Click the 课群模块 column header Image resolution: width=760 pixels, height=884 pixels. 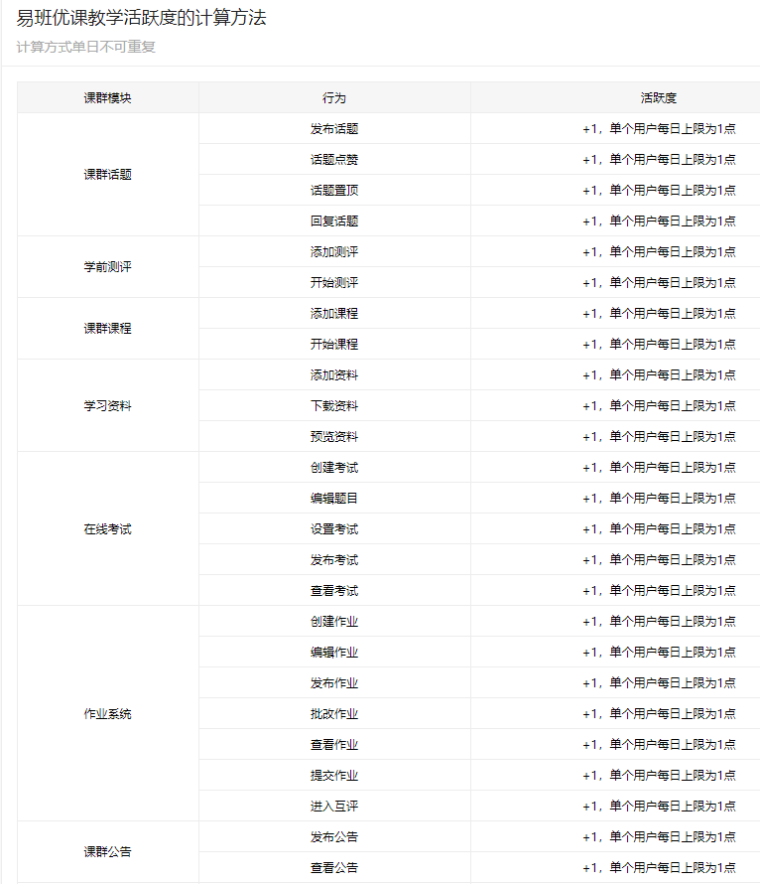click(107, 98)
